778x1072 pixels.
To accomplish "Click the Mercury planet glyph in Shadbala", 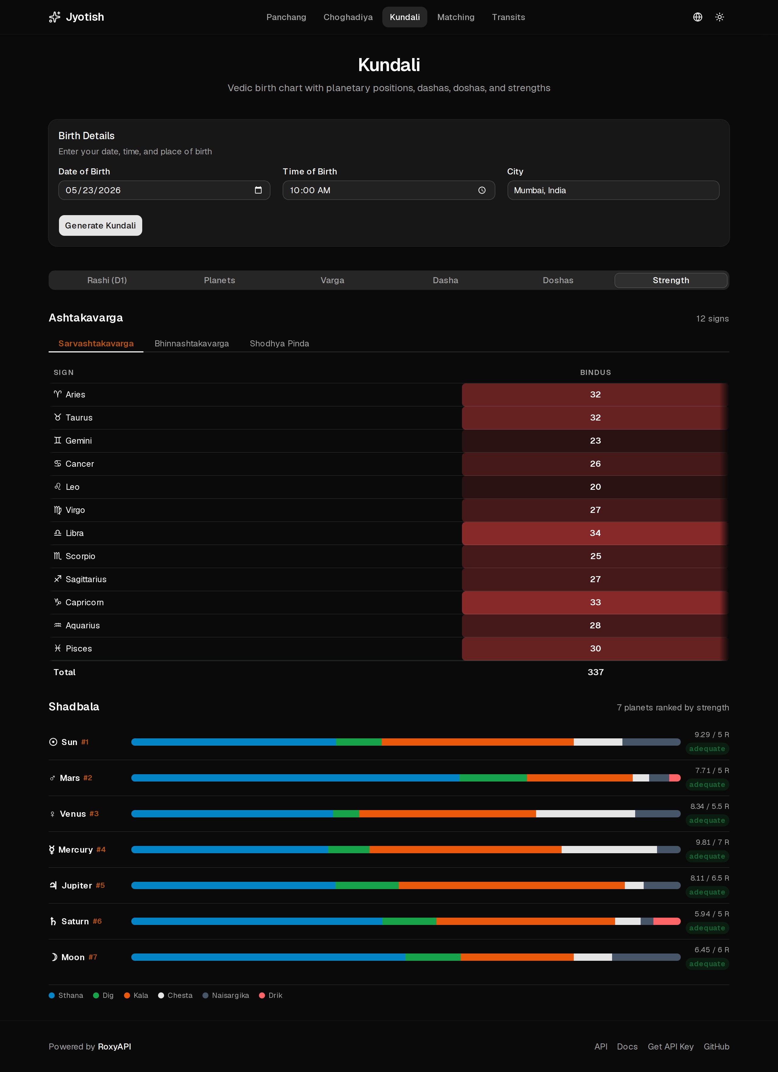I will (x=52, y=850).
